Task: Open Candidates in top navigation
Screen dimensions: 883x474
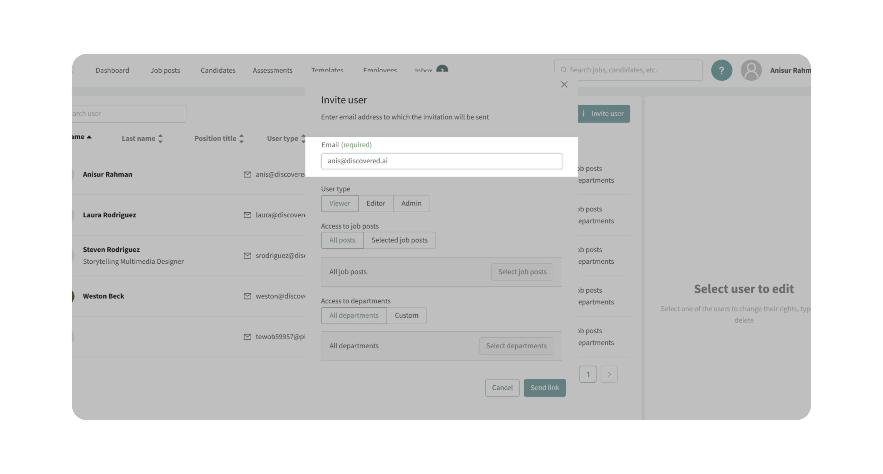Action: coord(218,70)
